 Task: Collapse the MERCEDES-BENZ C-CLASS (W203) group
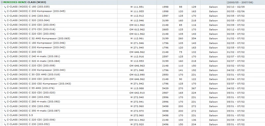(x=2, y=2)
